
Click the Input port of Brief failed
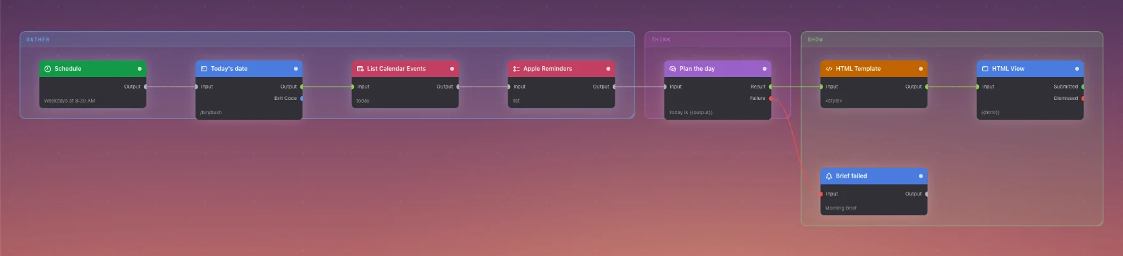click(821, 194)
